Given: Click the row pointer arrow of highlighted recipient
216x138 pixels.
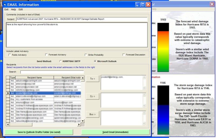Looking at the screenshot, I should pyautogui.click(x=8, y=93).
